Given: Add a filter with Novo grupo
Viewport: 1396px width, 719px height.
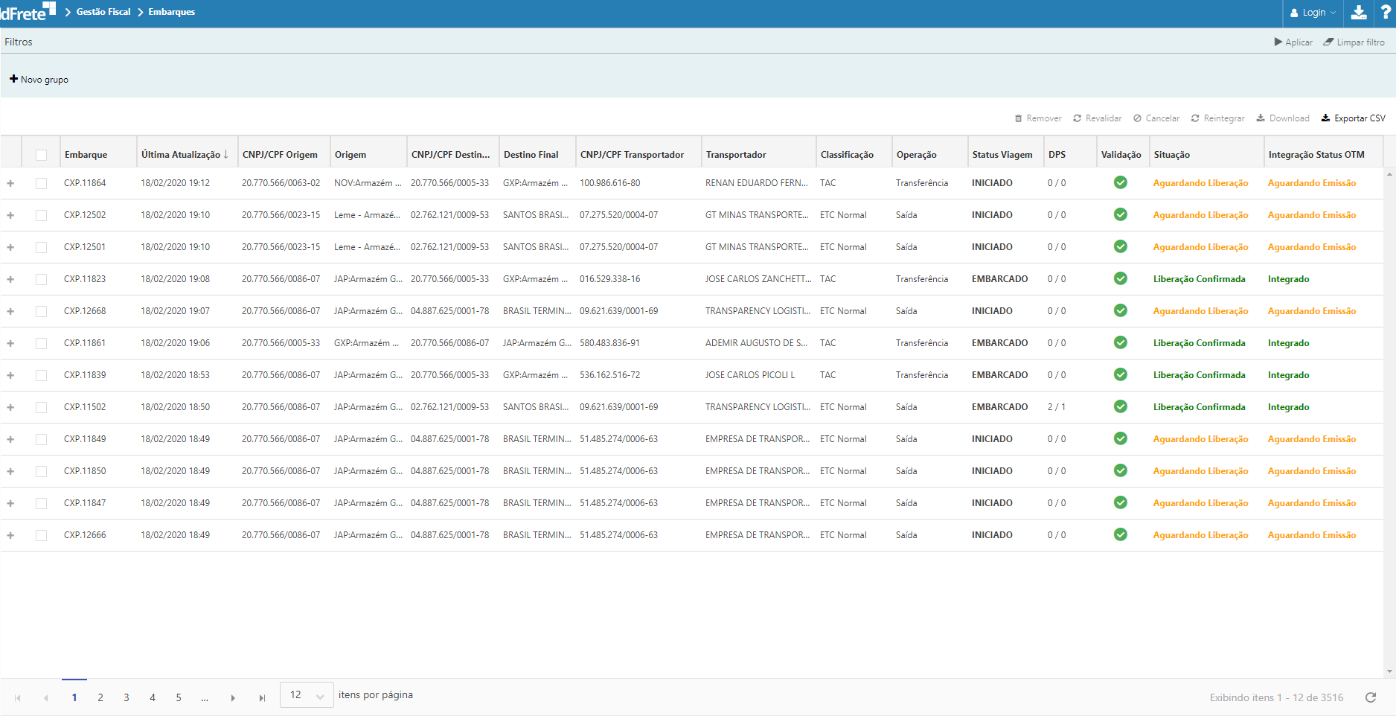Looking at the screenshot, I should [39, 80].
